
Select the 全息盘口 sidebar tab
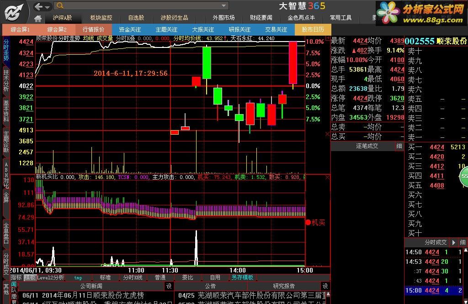6,234
